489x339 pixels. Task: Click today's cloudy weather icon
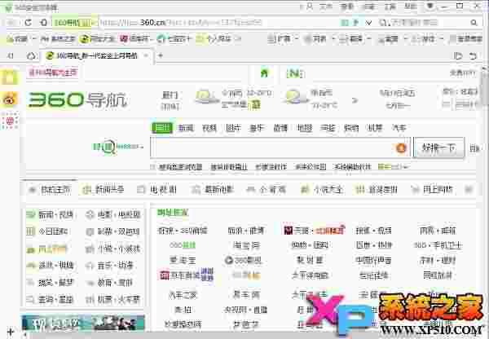(205, 97)
